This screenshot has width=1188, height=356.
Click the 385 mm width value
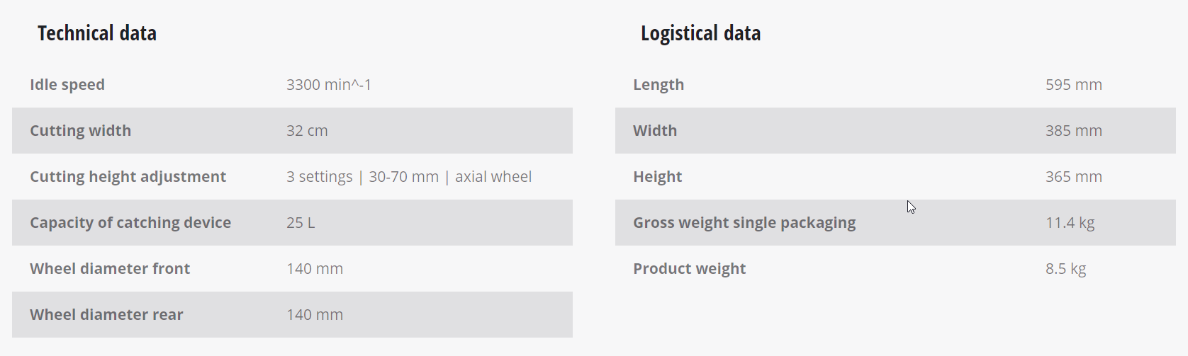pyautogui.click(x=1073, y=131)
